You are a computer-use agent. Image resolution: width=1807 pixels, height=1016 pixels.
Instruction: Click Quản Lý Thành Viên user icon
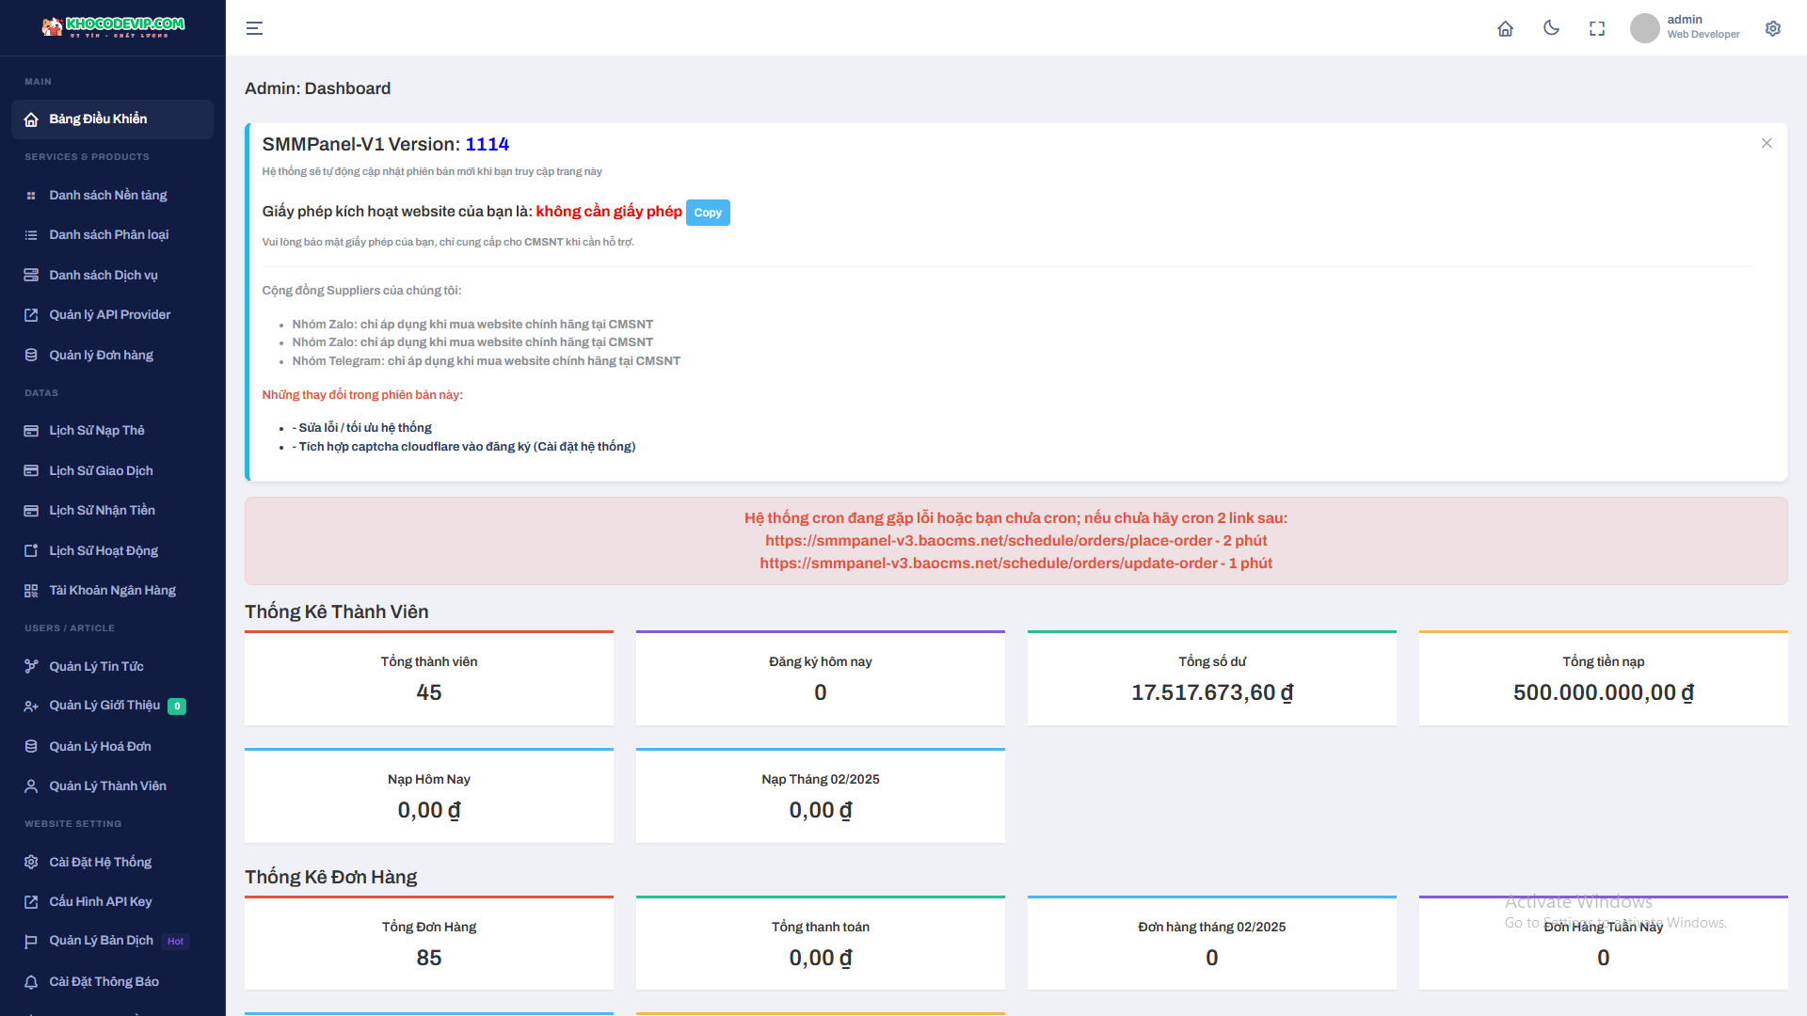[31, 786]
